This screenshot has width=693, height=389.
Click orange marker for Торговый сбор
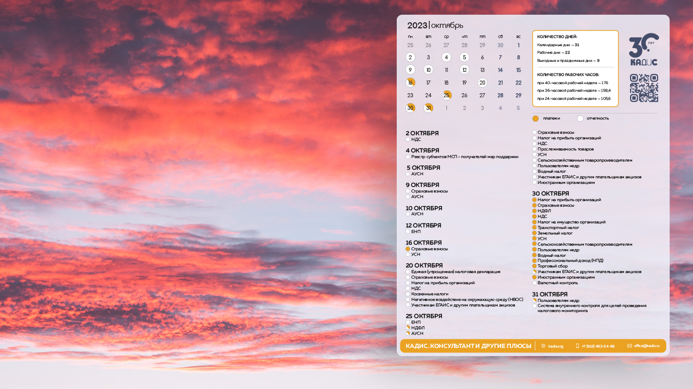[x=534, y=266]
